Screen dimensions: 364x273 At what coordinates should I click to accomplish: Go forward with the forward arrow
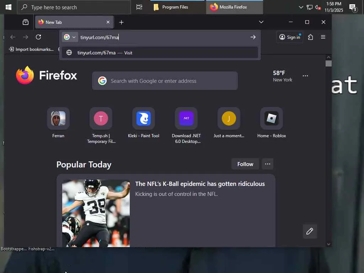[x=26, y=37]
